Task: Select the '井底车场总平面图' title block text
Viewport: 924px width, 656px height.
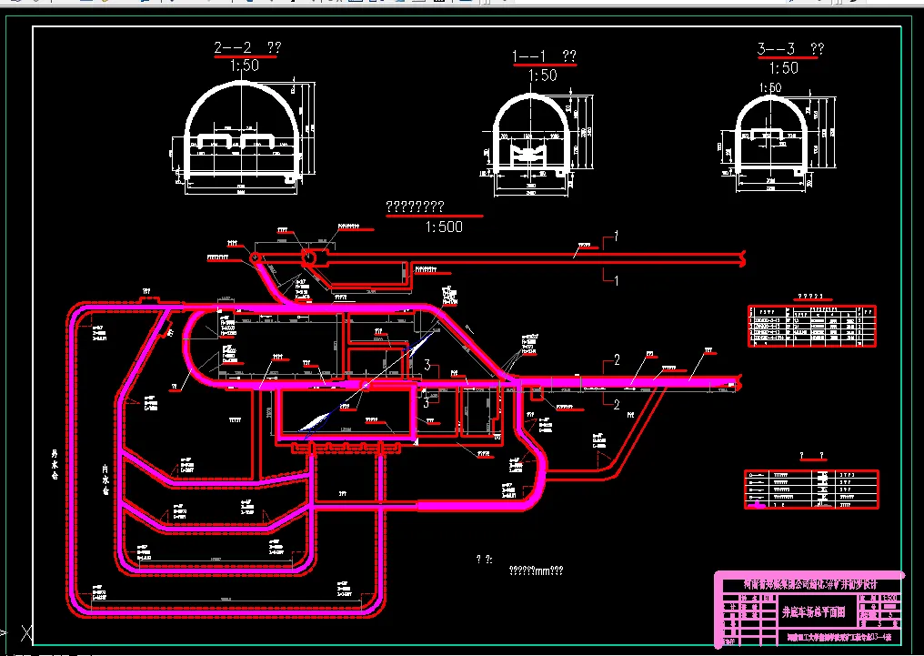Action: pos(814,613)
